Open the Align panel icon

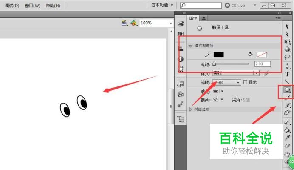tap(181, 49)
